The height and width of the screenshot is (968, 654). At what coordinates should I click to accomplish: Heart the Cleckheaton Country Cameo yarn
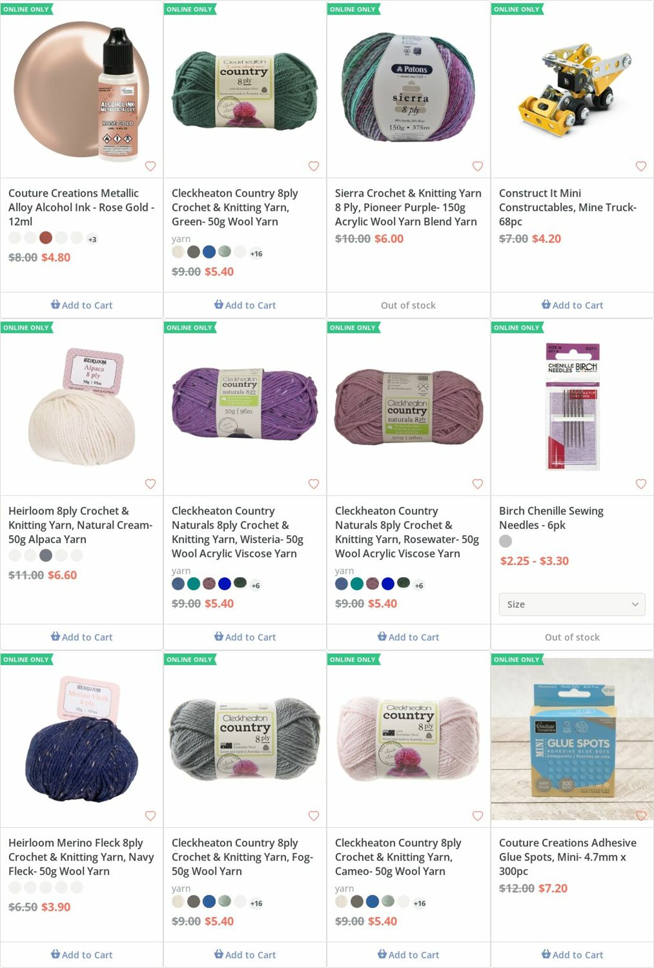477,816
